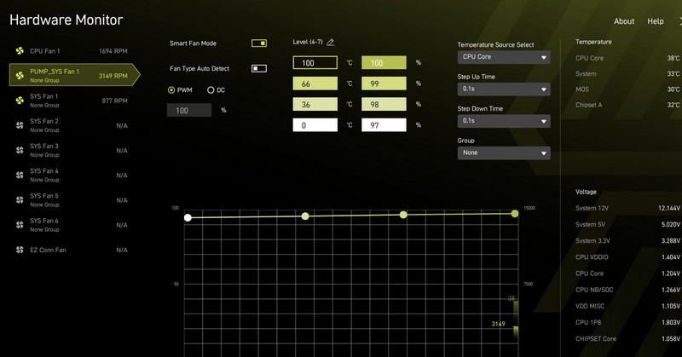682x357 pixels.
Task: Click the leftmost white point on fan curve
Action: click(188, 217)
